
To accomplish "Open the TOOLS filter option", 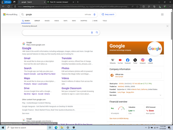I will tap(105, 21).
